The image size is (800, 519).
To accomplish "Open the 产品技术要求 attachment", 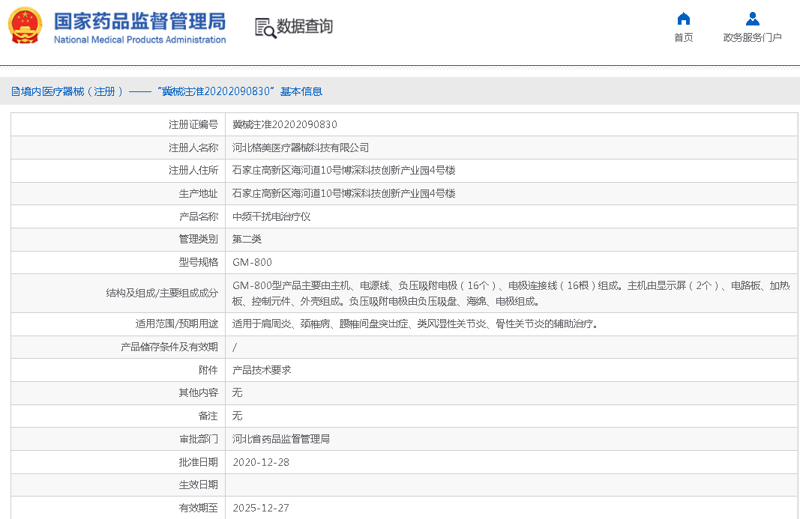I will pyautogui.click(x=261, y=370).
